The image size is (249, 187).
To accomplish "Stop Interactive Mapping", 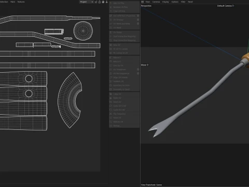I will (124, 41).
